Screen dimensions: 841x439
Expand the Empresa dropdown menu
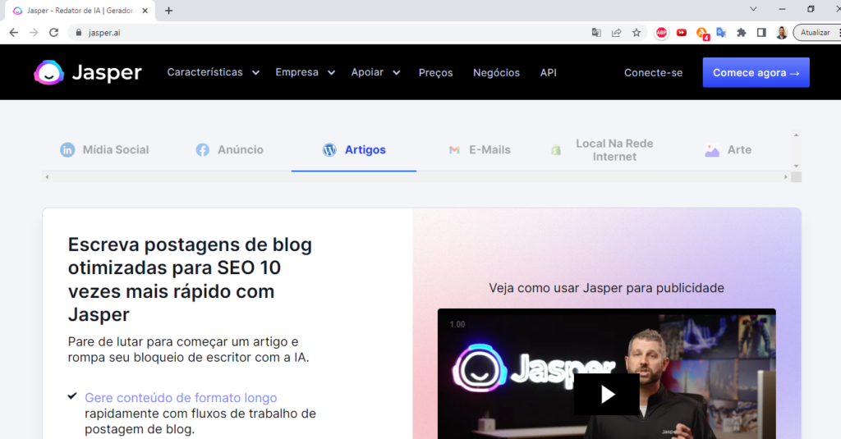(306, 72)
